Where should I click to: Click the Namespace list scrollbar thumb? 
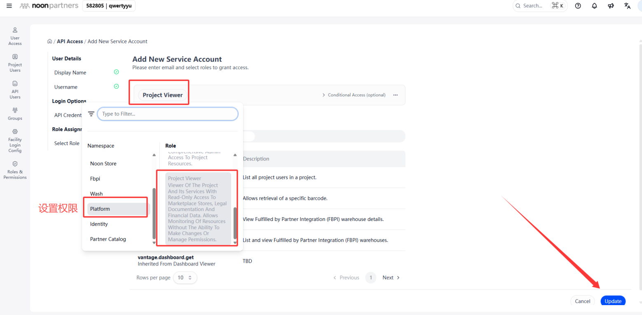154,214
